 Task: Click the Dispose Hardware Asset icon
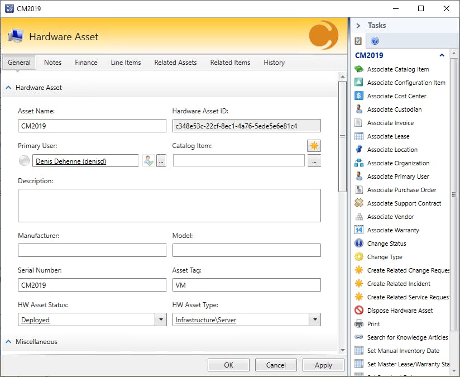(x=359, y=311)
